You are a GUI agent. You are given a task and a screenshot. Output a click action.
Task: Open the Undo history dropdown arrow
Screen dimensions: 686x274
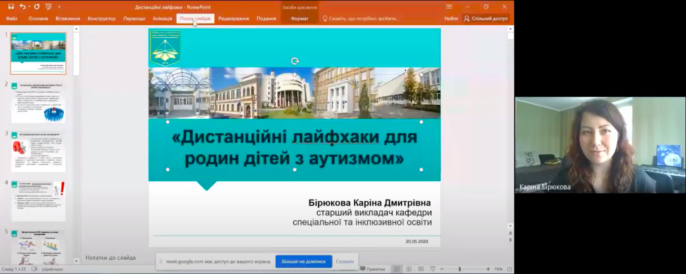pyautogui.click(x=29, y=7)
